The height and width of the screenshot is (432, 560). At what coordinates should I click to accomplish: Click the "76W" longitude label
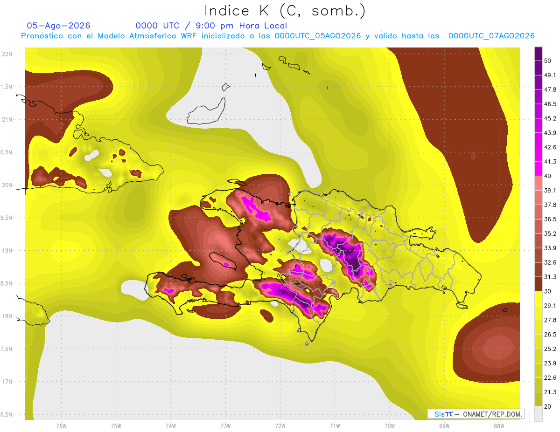click(61, 426)
